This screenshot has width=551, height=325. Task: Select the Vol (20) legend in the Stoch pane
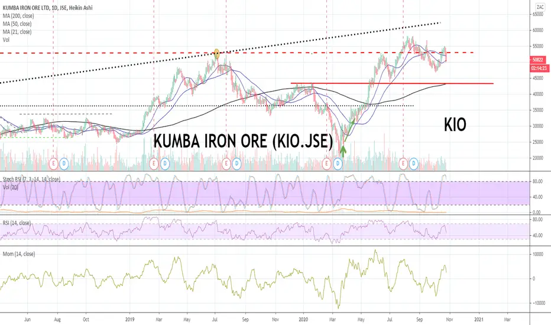click(11, 187)
